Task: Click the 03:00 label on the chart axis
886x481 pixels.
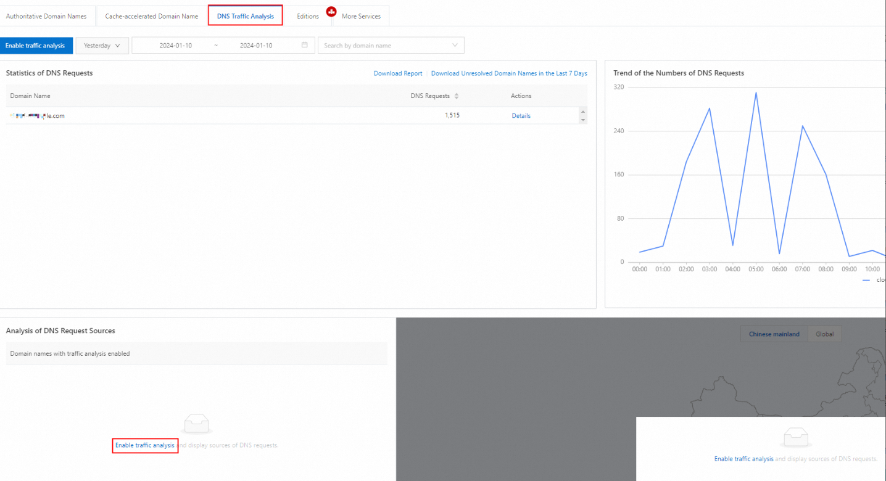Action: click(x=710, y=269)
